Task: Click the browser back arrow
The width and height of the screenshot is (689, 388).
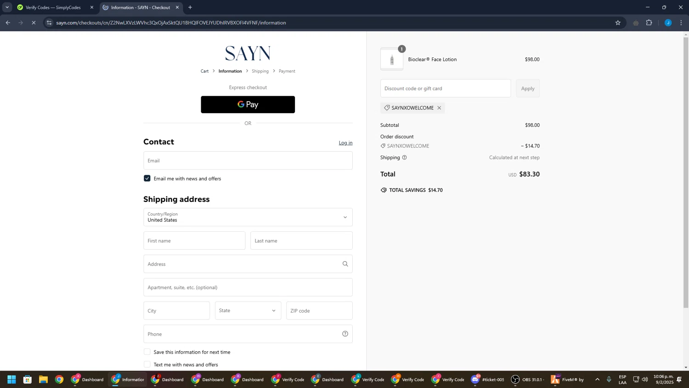Action: pyautogui.click(x=8, y=23)
